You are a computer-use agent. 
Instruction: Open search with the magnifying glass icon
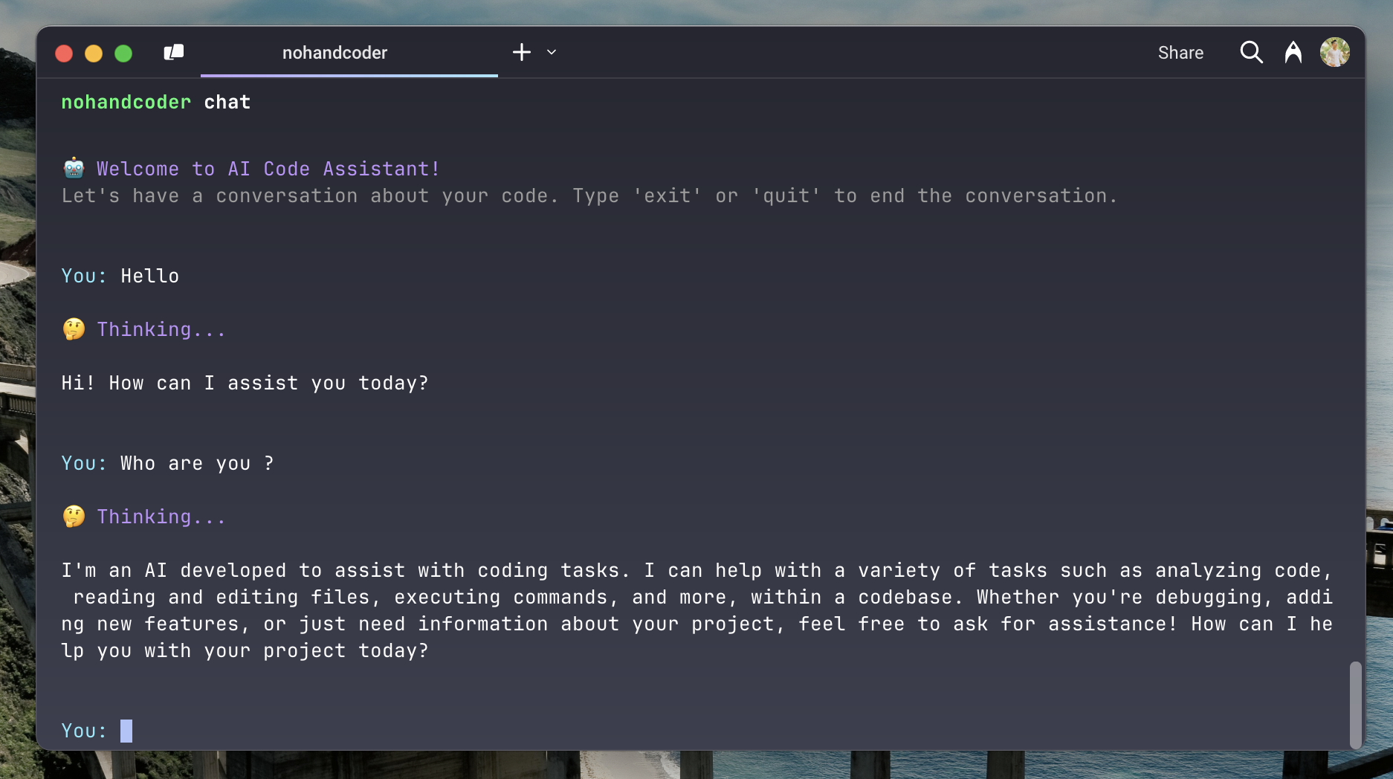pos(1251,52)
